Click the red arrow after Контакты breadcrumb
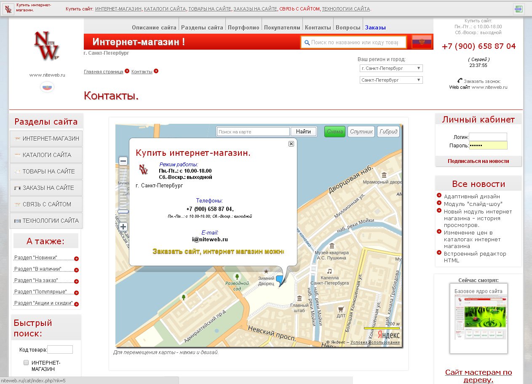Screen dimensions: 532x384 [x=156, y=71]
